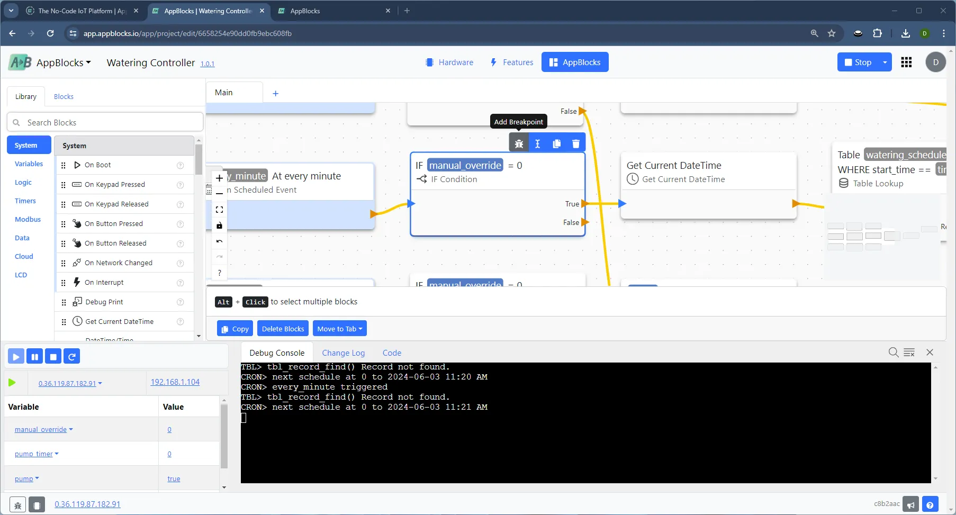The width and height of the screenshot is (956, 515).
Task: Undo the last canvas action
Action: [x=219, y=241]
